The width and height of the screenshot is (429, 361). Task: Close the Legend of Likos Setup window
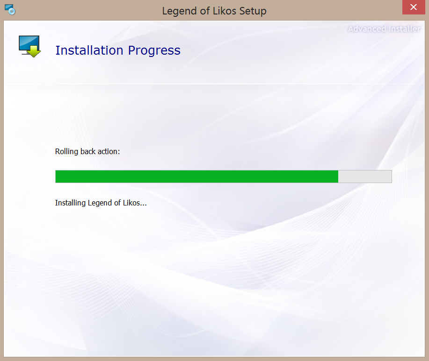pyautogui.click(x=414, y=7)
